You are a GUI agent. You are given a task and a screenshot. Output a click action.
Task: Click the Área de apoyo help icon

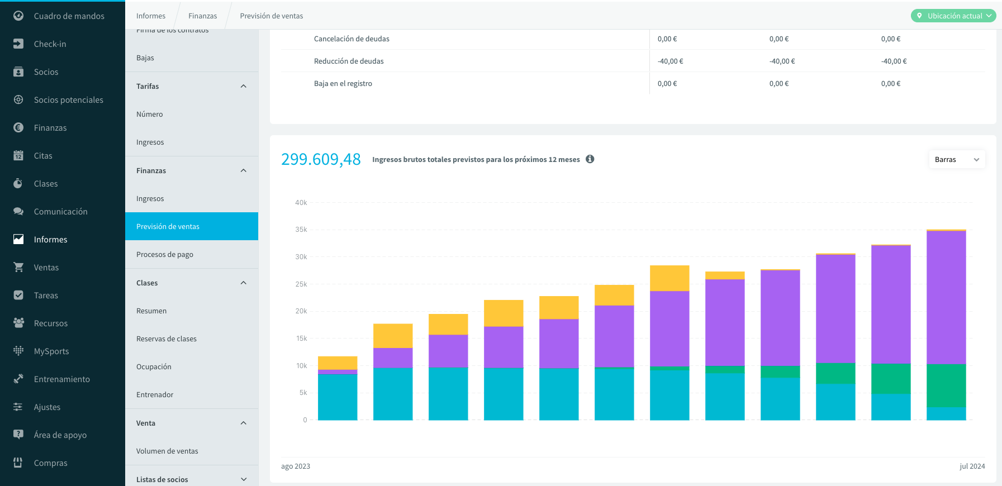coord(18,435)
